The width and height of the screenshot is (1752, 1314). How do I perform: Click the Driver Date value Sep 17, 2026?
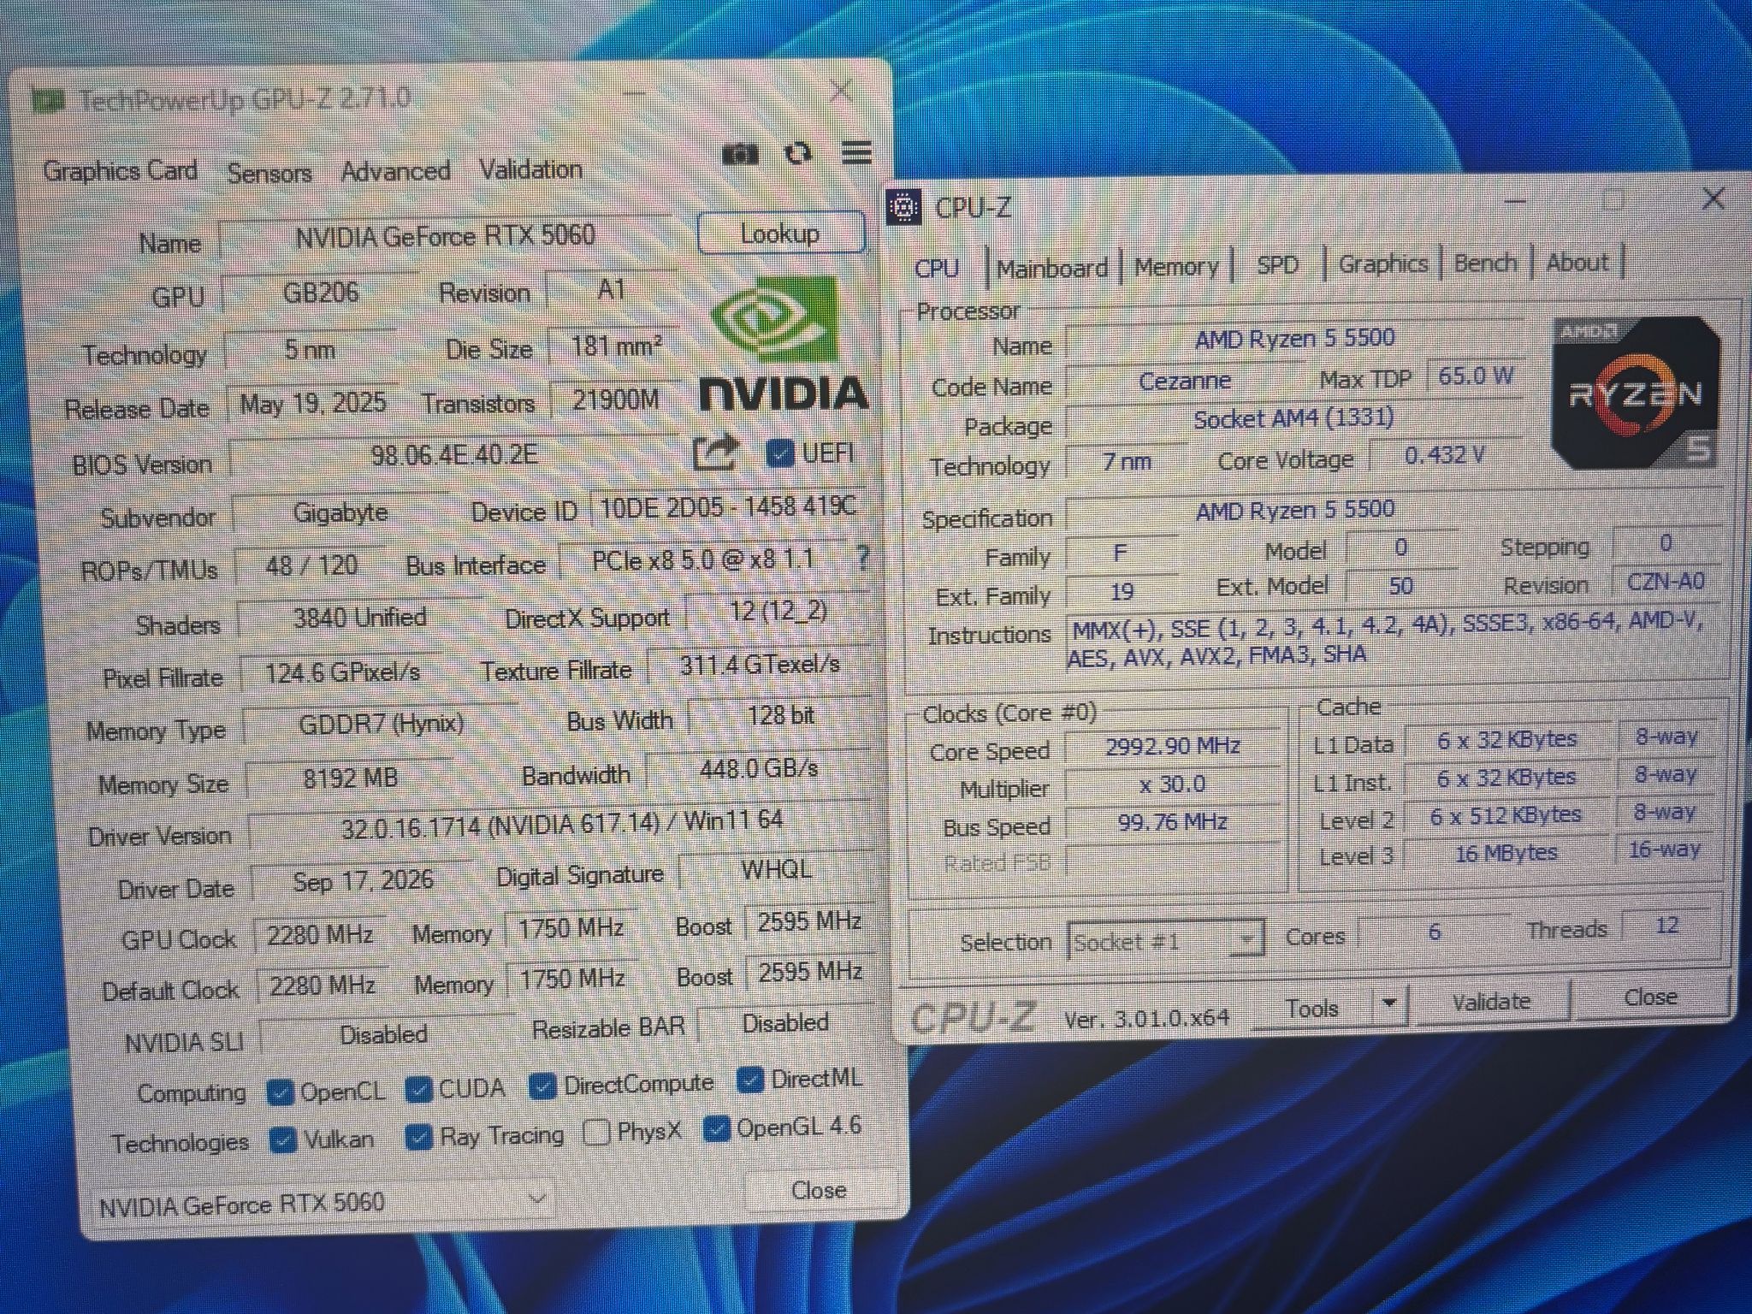point(363,880)
